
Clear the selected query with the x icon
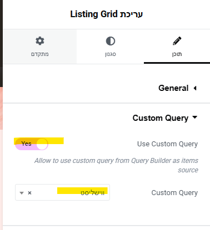tap(29, 193)
